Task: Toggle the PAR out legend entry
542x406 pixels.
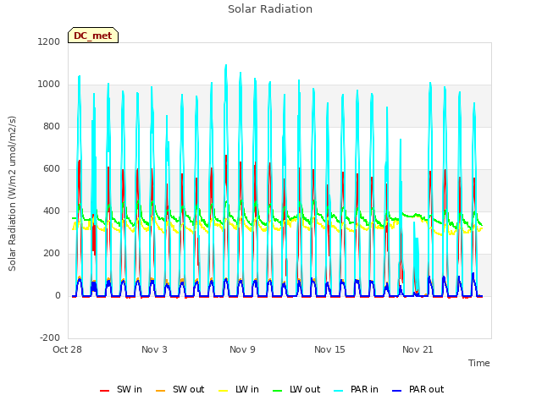Action: coord(418,389)
